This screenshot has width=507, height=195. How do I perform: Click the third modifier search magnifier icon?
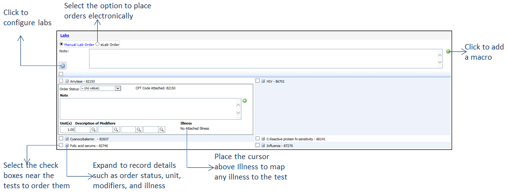coord(139,130)
